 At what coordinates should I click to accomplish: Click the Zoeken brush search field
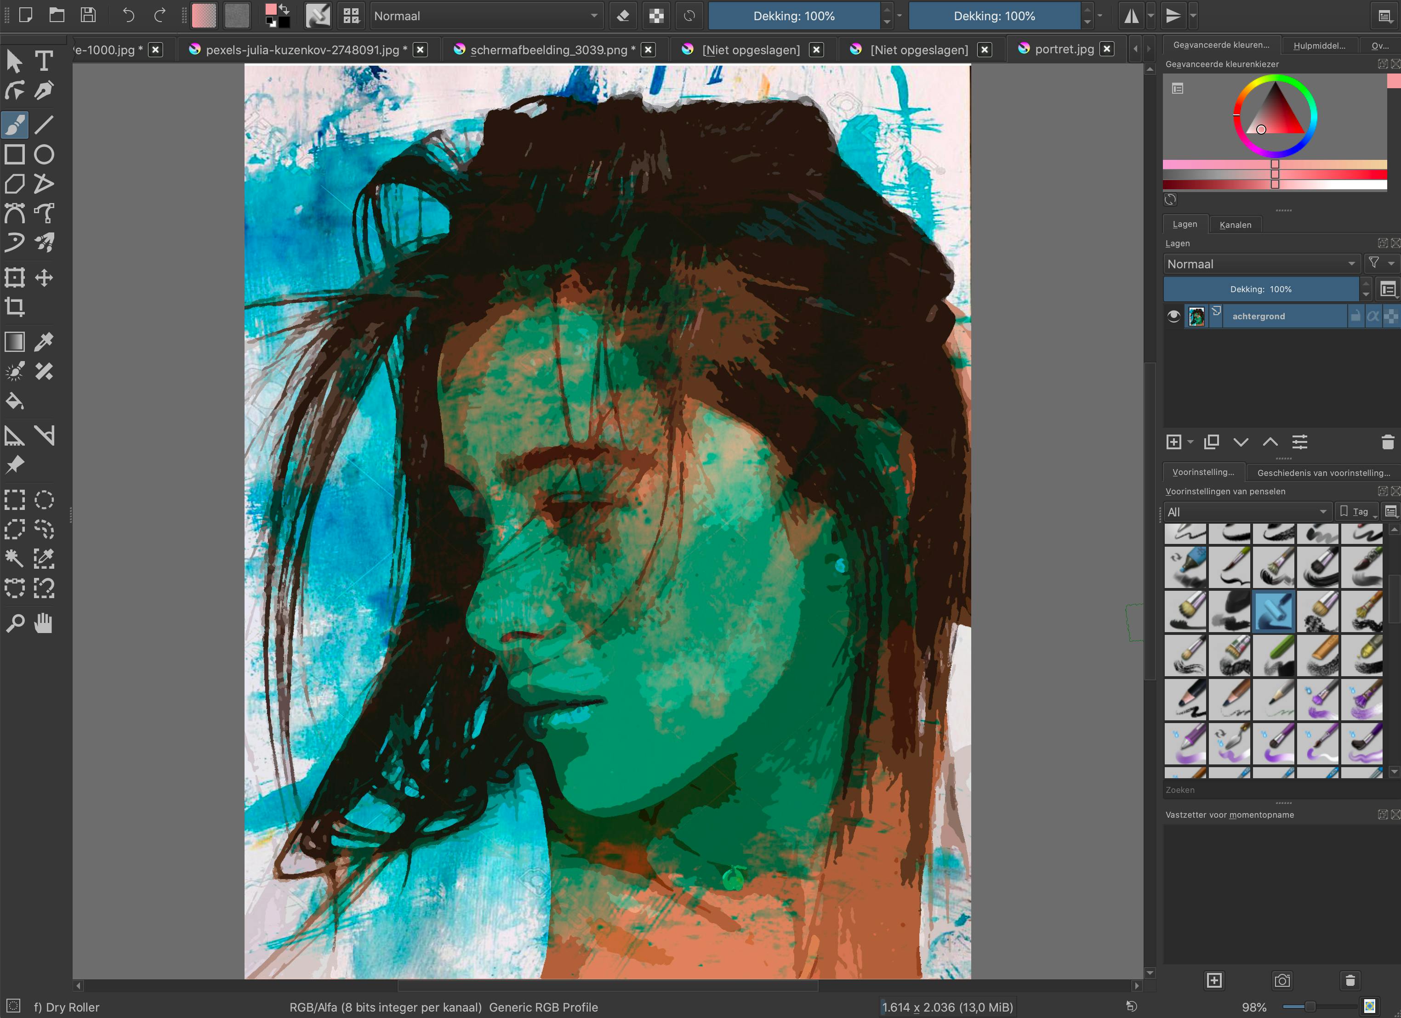[x=1272, y=790]
